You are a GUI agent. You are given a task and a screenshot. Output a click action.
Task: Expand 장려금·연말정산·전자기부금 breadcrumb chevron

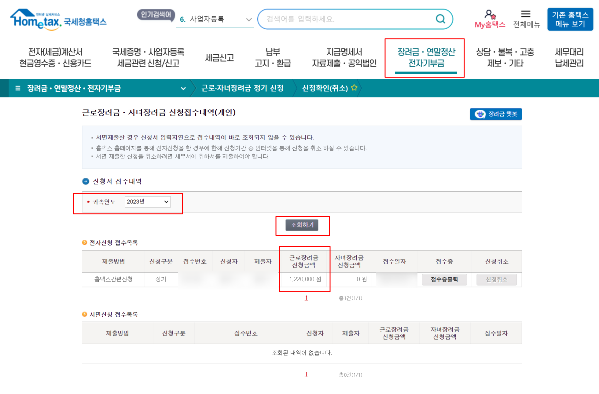183,88
